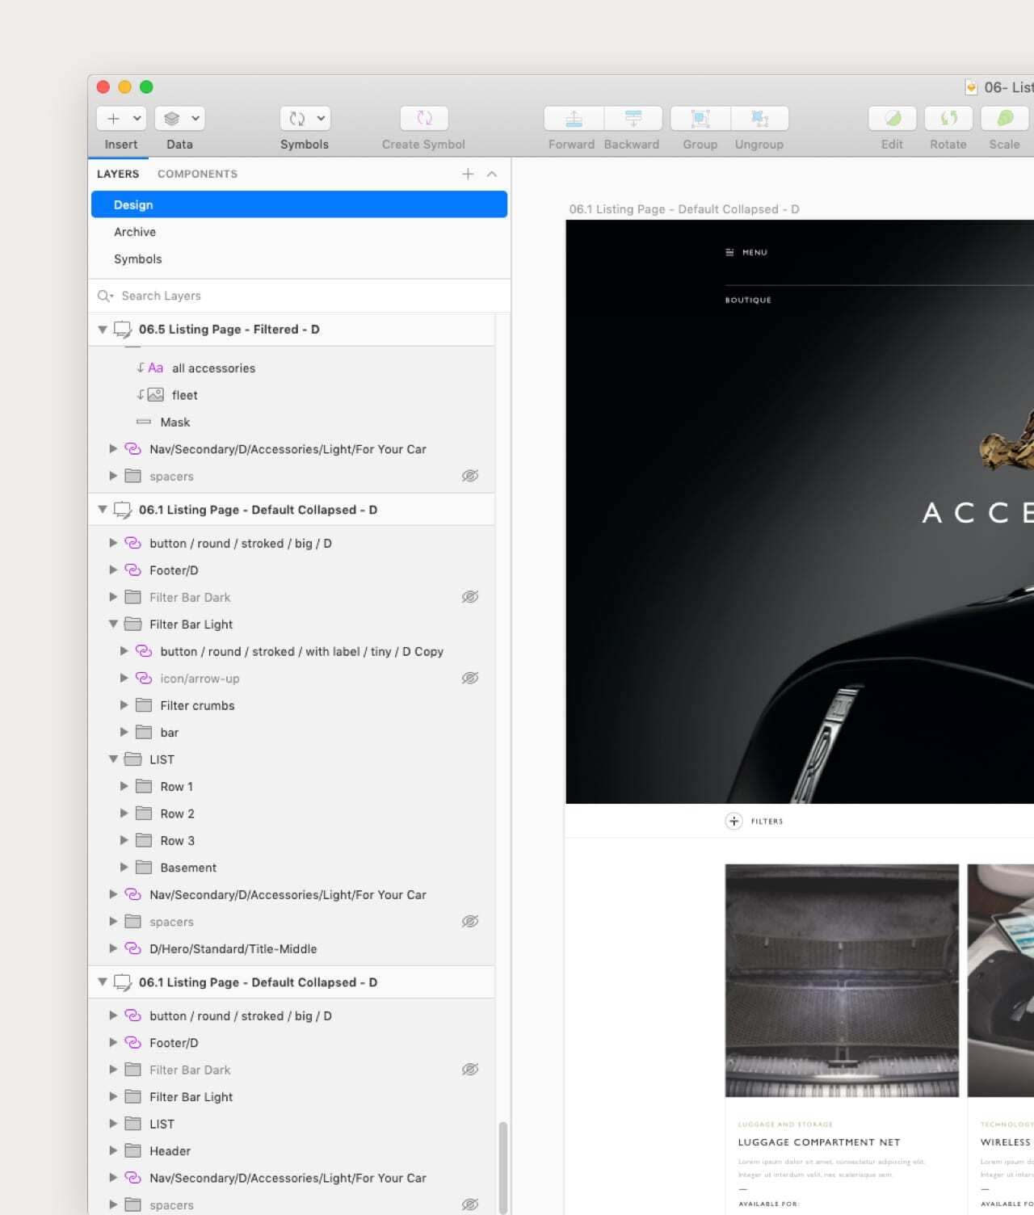Click the folder icon of Filter crumbs group
1034x1215 pixels.
click(144, 705)
